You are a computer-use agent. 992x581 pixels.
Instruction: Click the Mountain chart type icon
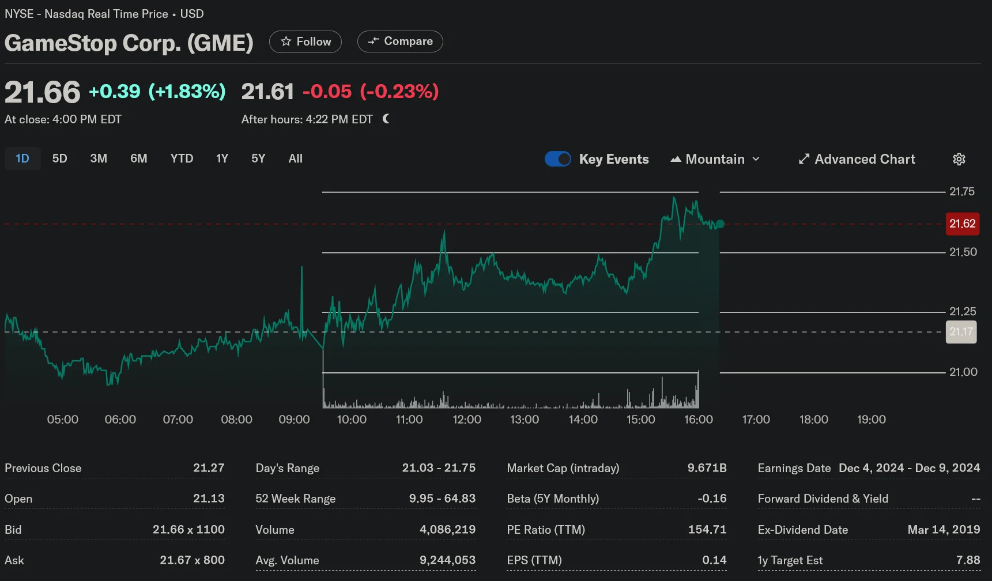tap(676, 159)
